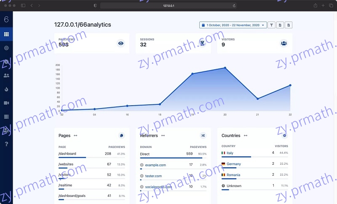Image resolution: width=337 pixels, height=204 pixels.
Task: Click the browser reload icon
Action: click(x=234, y=5)
